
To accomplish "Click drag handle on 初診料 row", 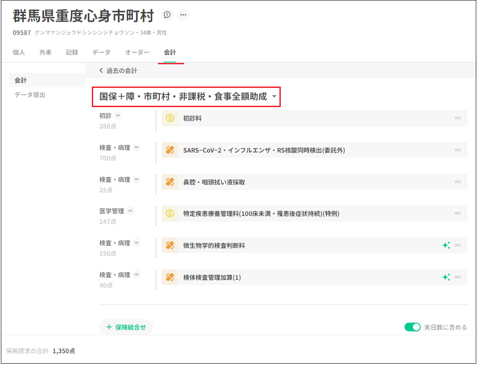I will [458, 118].
